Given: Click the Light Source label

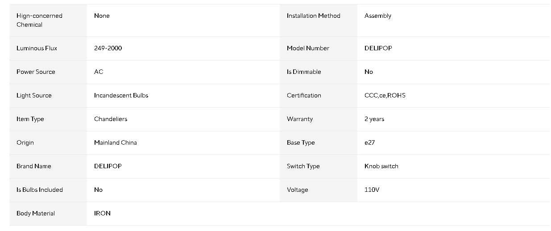Looking at the screenshot, I should 34,95.
